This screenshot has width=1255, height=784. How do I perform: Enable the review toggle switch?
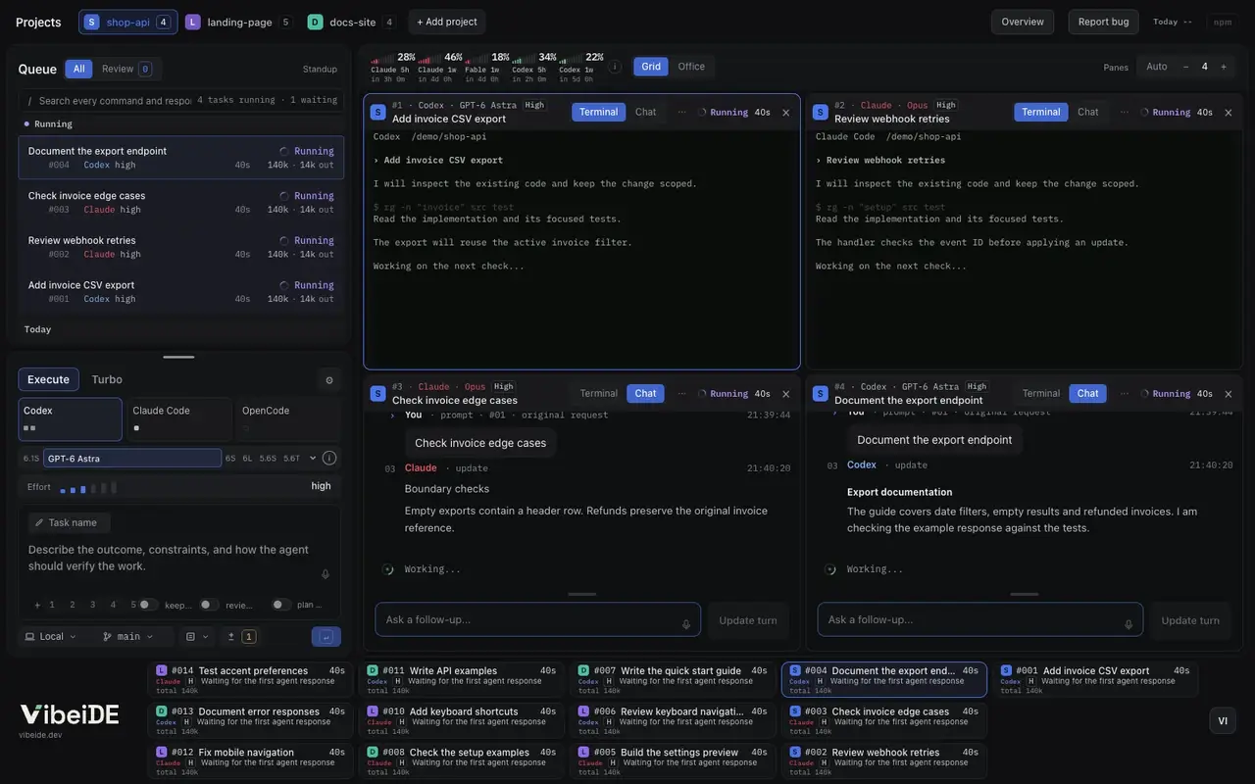pos(209,605)
